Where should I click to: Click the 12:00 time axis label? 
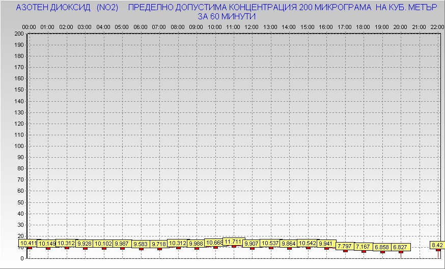pos(251,26)
